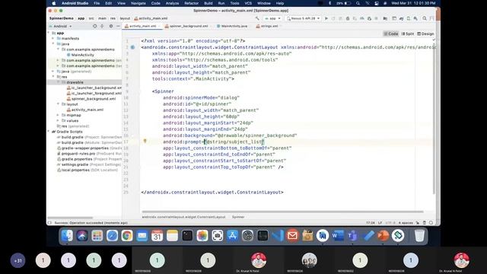Open Trash in the Dock
This screenshot has height=274, width=487.
point(419,236)
